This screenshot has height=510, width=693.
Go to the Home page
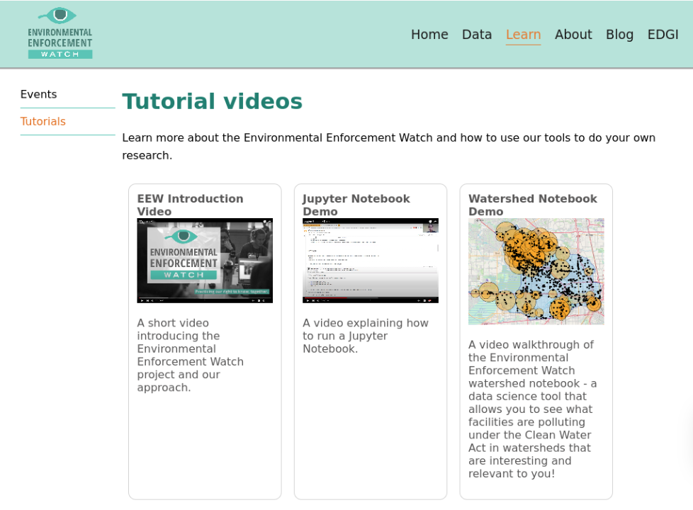click(429, 35)
